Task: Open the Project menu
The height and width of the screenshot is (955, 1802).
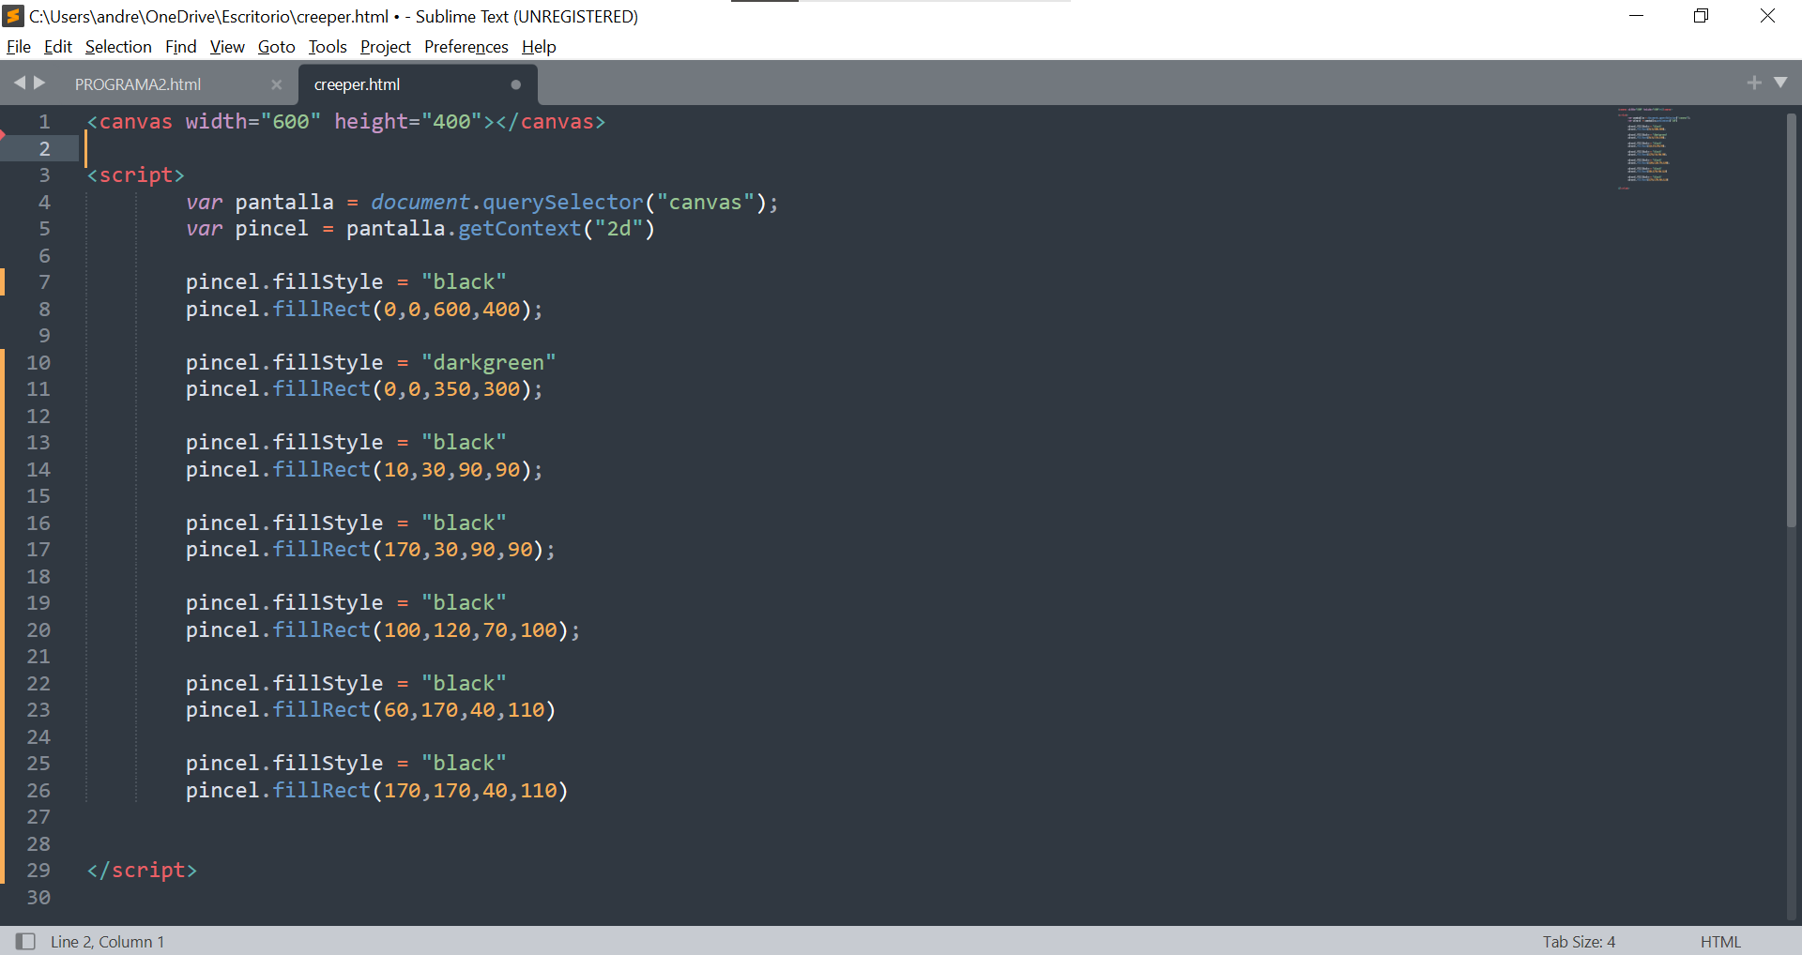Action: tap(386, 47)
